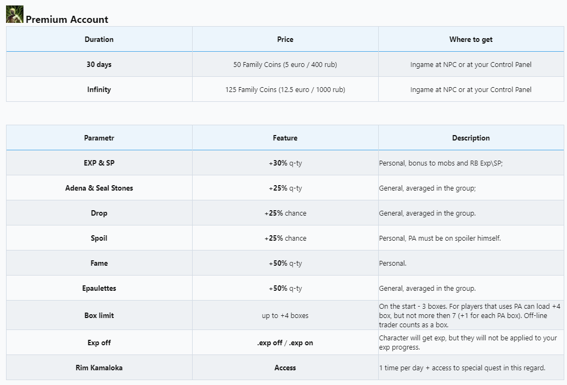
Task: Click the 50 Family Coins price
Action: (x=285, y=64)
